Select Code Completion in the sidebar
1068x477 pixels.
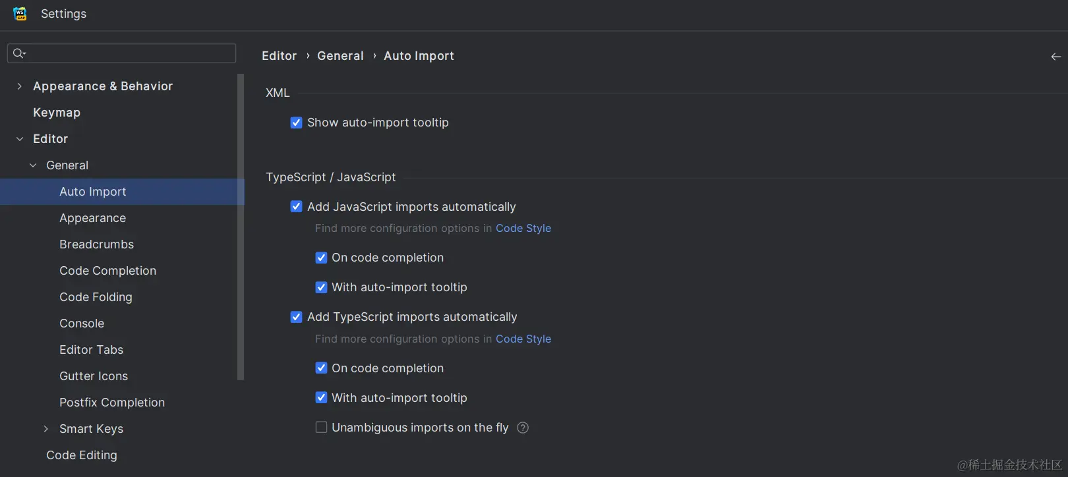pos(107,270)
